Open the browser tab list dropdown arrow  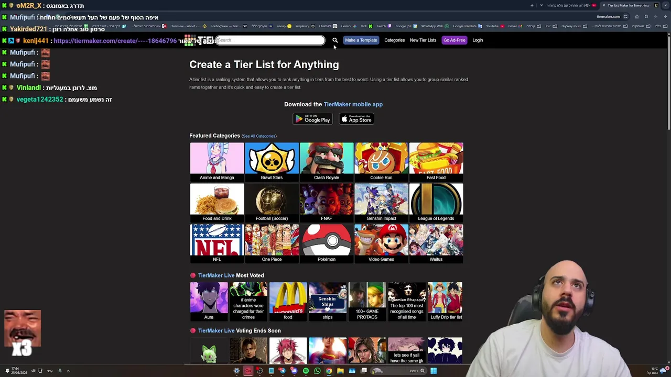pyautogui.click(x=666, y=5)
